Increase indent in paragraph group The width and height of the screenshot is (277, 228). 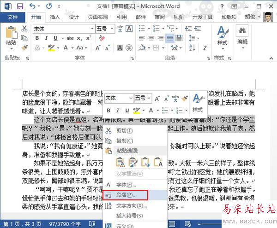tap(198, 29)
